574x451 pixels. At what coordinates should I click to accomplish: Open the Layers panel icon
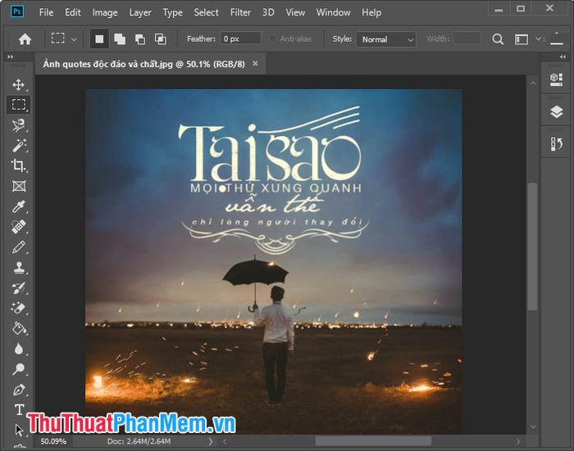pyautogui.click(x=556, y=111)
